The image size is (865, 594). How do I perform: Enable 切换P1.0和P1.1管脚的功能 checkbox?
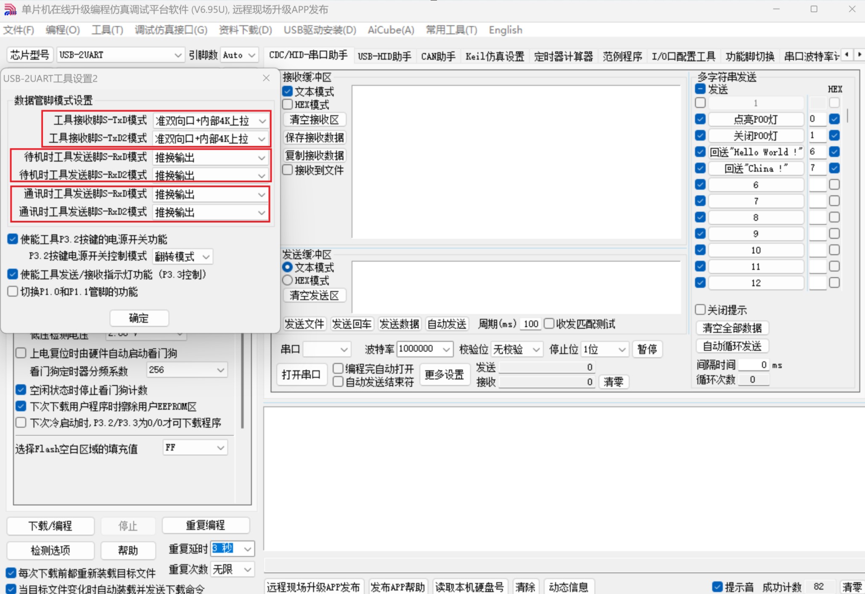(x=13, y=292)
